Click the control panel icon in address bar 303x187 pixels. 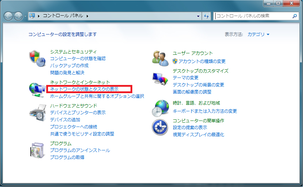pos(32,16)
